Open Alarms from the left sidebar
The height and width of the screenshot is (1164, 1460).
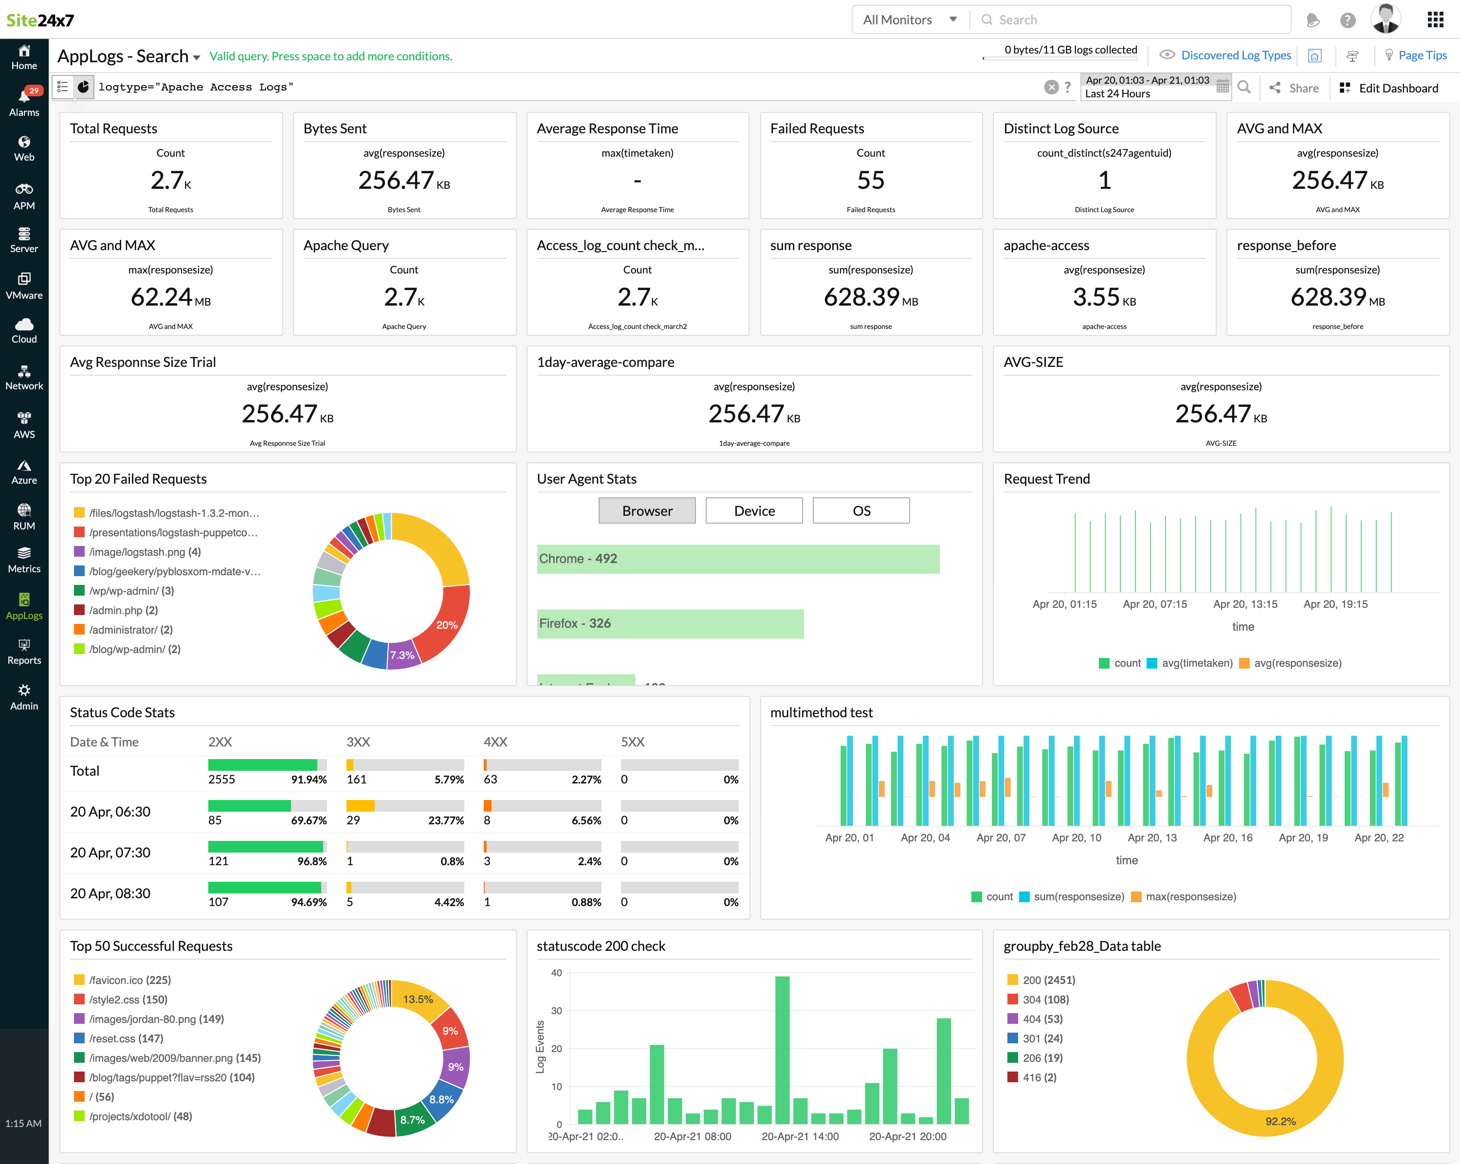coord(24,102)
